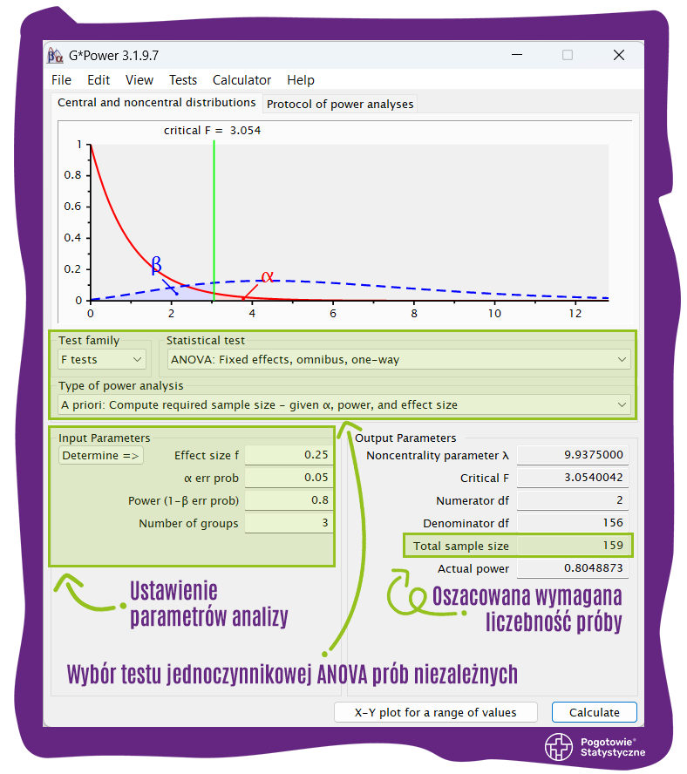Open the File menu
The width and height of the screenshot is (687, 774).
tap(61, 79)
